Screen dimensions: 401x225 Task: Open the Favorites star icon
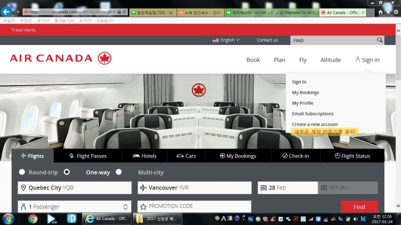pyautogui.click(x=388, y=12)
